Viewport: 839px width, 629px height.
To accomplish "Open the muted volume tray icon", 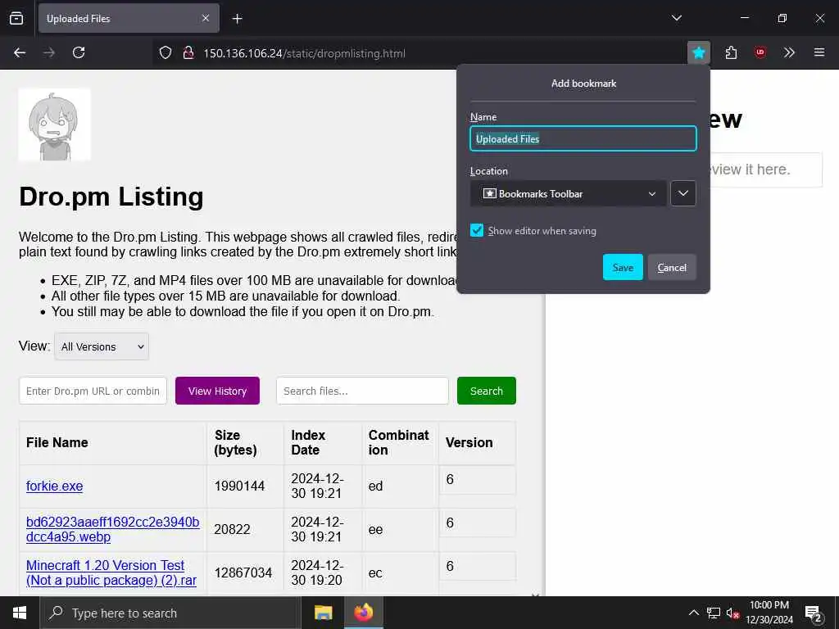I will (x=733, y=613).
